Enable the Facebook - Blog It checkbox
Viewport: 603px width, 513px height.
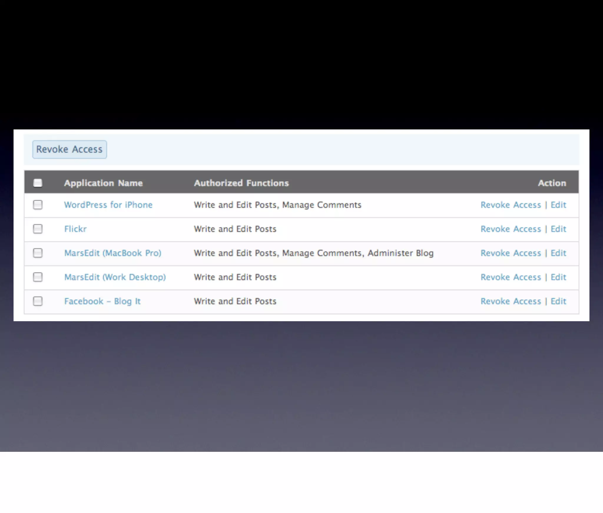click(x=38, y=301)
